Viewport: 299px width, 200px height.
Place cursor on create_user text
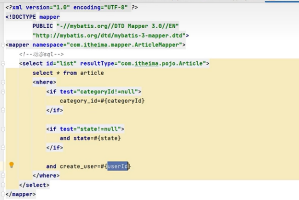pos(79,166)
